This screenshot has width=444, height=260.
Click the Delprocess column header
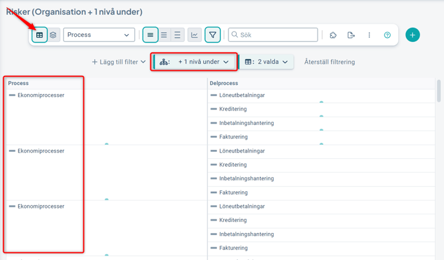[x=224, y=83]
